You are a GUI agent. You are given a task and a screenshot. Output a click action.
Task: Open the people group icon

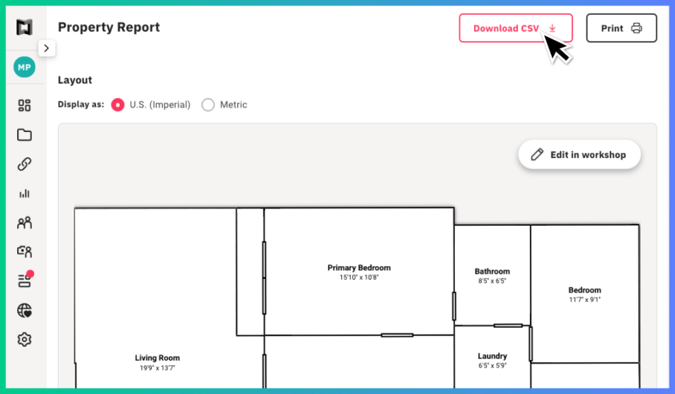tap(25, 223)
